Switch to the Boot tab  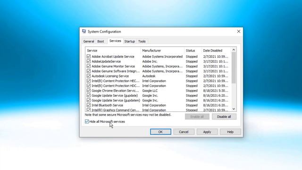pos(101,41)
